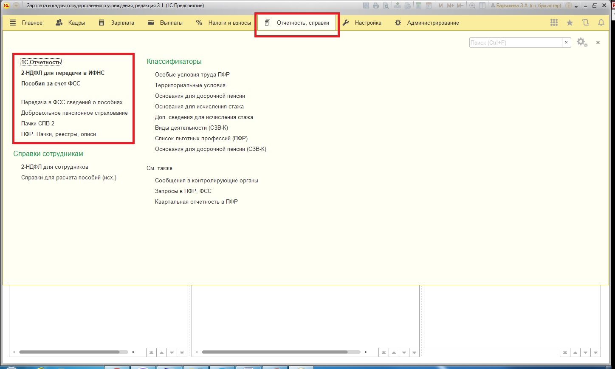The height and width of the screenshot is (369, 615).
Task: Open the notifications bell icon
Action: 601,23
